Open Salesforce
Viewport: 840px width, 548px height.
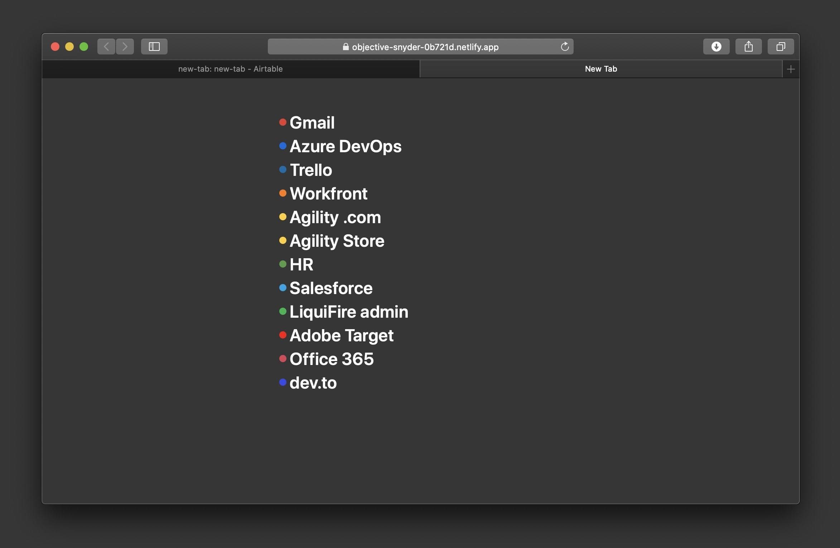click(331, 288)
